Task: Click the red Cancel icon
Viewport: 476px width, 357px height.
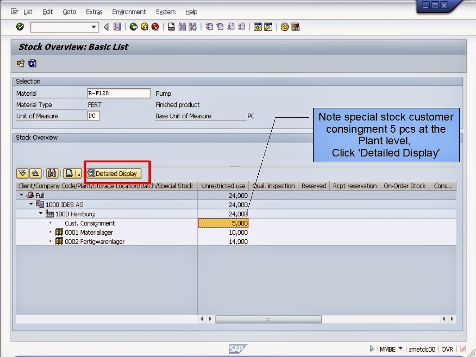Action: pyautogui.click(x=155, y=27)
